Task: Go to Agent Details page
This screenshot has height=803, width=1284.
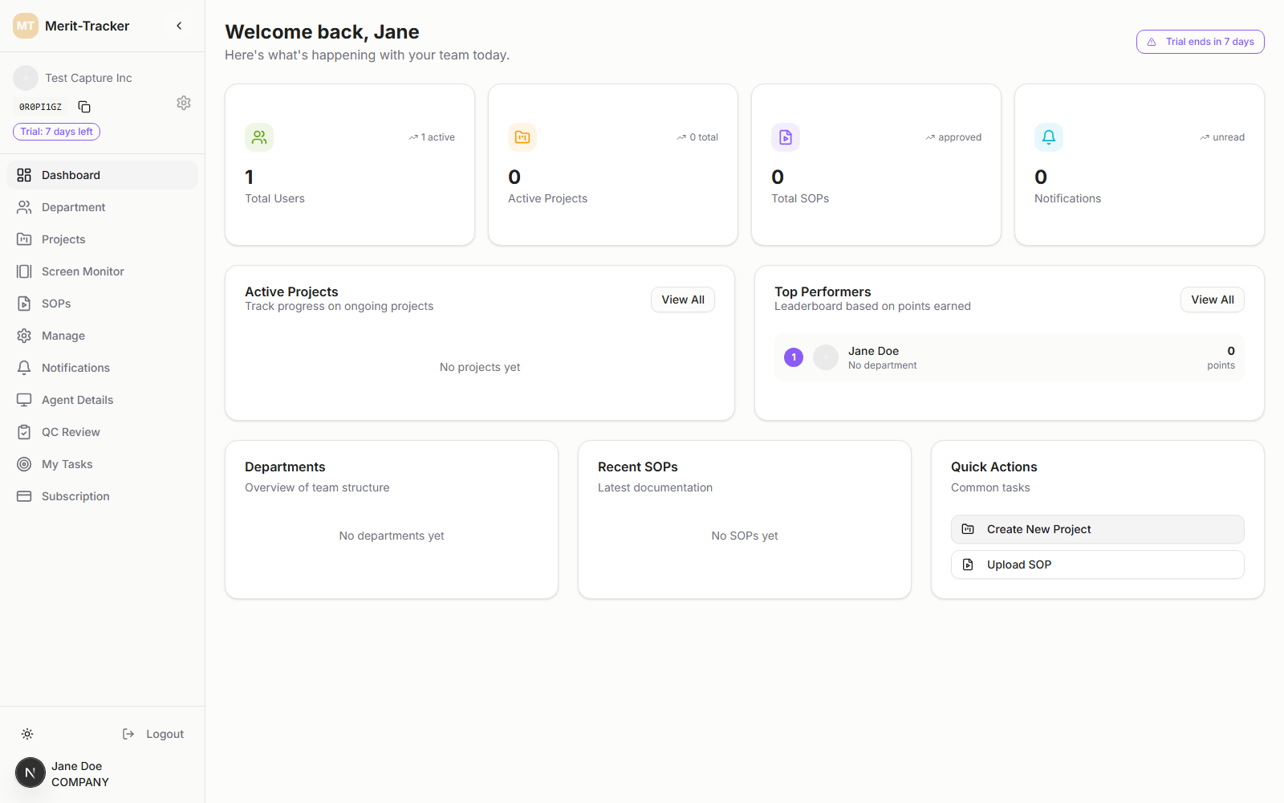Action: tap(102, 400)
